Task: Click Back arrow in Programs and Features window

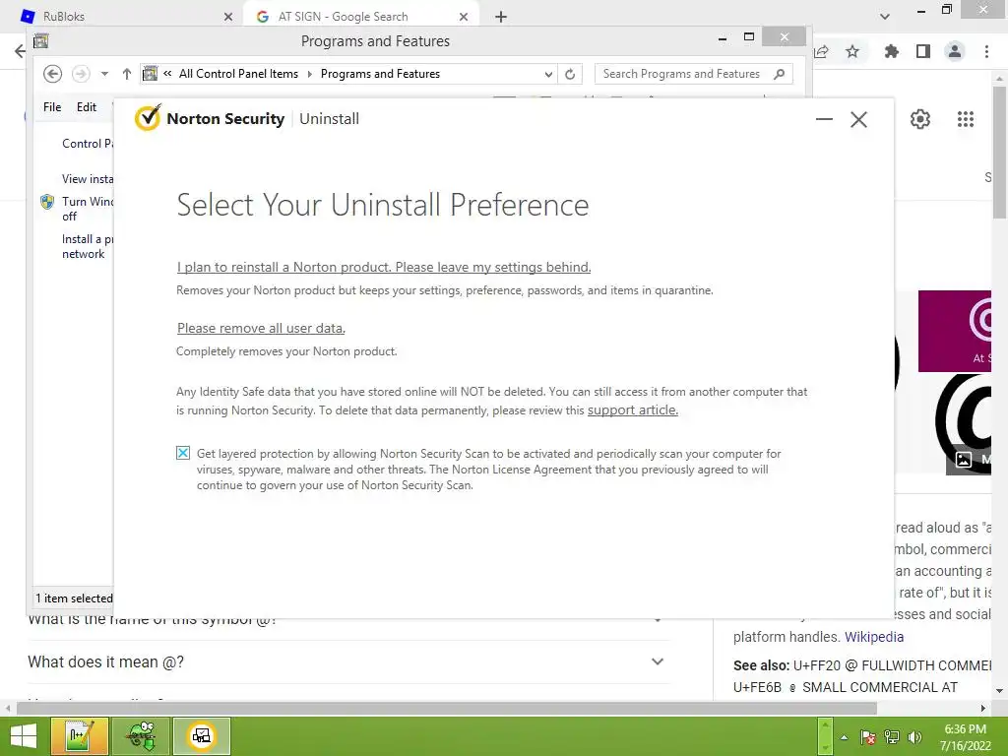Action: [53, 74]
